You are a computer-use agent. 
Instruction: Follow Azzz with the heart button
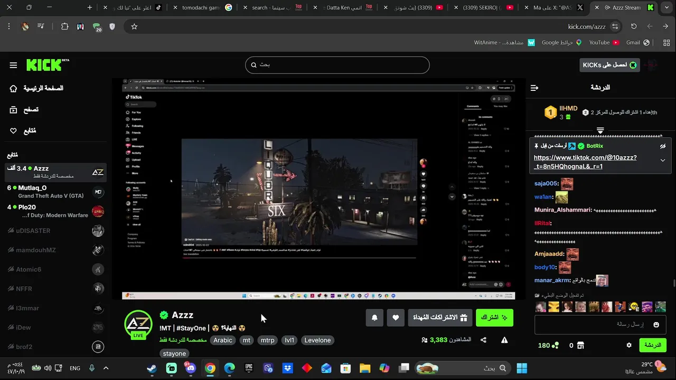[x=396, y=317]
